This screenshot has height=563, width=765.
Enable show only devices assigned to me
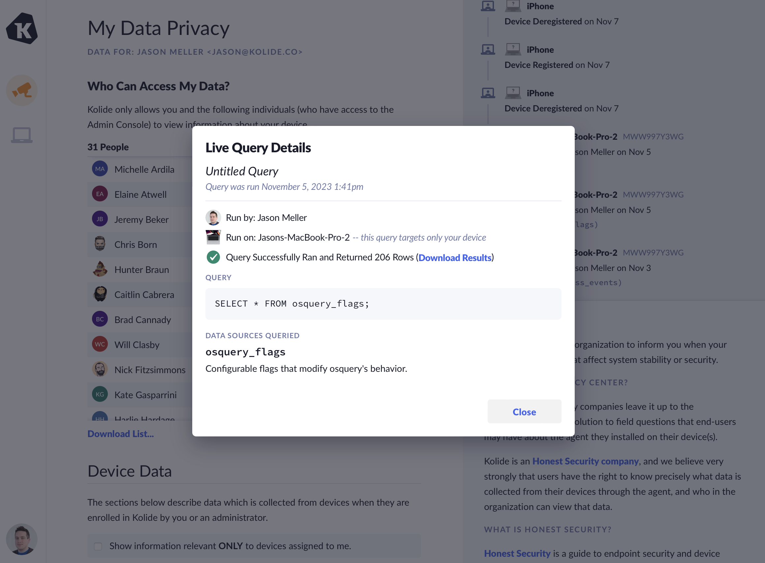click(x=98, y=546)
